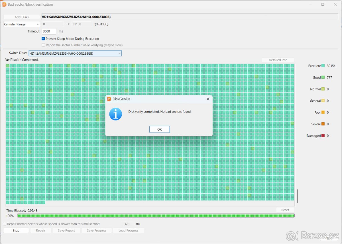Maximize the Bad sector verification window
The width and height of the screenshot is (342, 244).
pyautogui.click(x=323, y=4)
